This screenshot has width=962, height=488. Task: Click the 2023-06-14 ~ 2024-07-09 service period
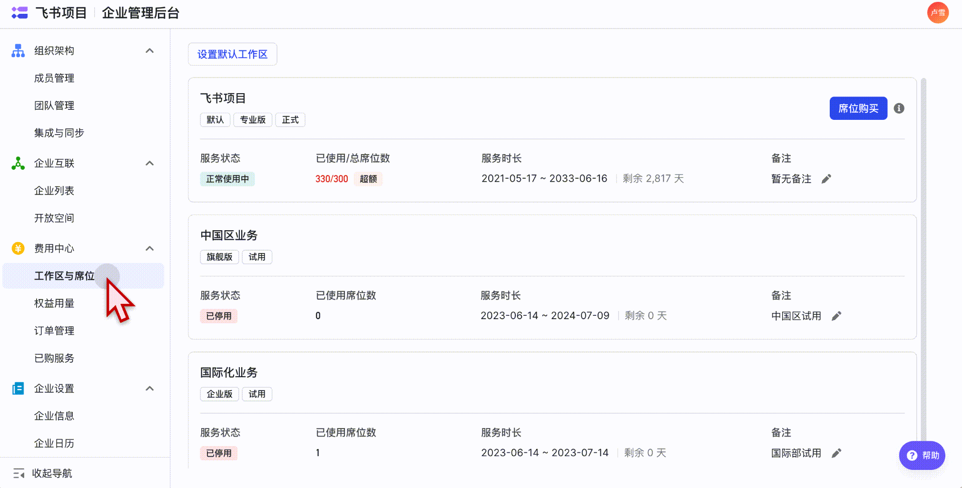pyautogui.click(x=545, y=315)
